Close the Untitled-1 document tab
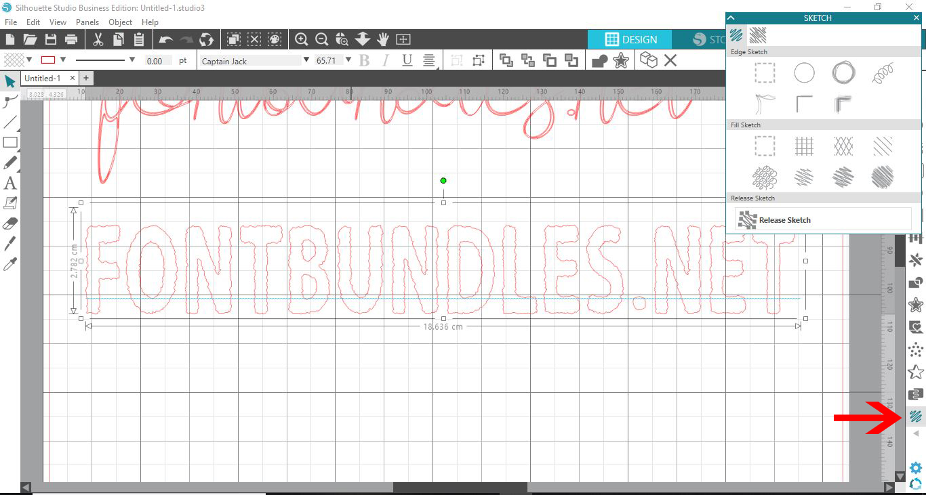926x495 pixels. [x=72, y=79]
